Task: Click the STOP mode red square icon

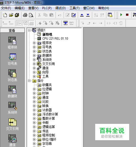Action: click(127, 15)
